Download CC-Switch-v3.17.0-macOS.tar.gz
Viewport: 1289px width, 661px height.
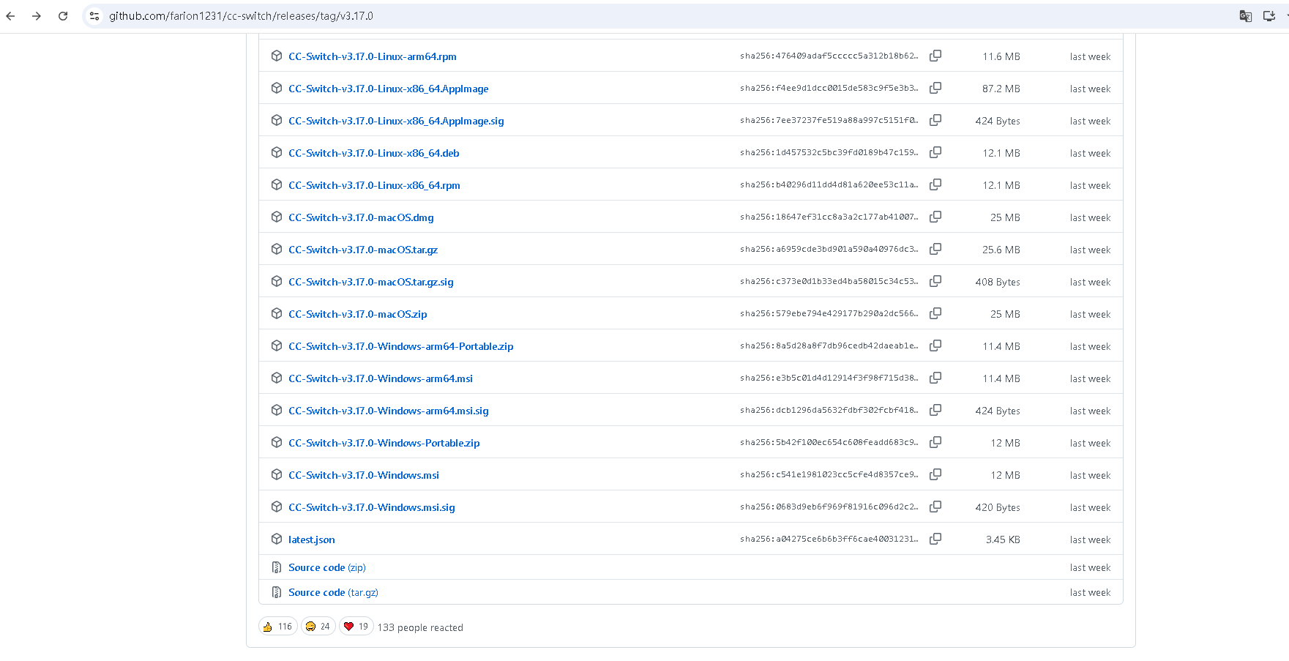click(x=363, y=250)
